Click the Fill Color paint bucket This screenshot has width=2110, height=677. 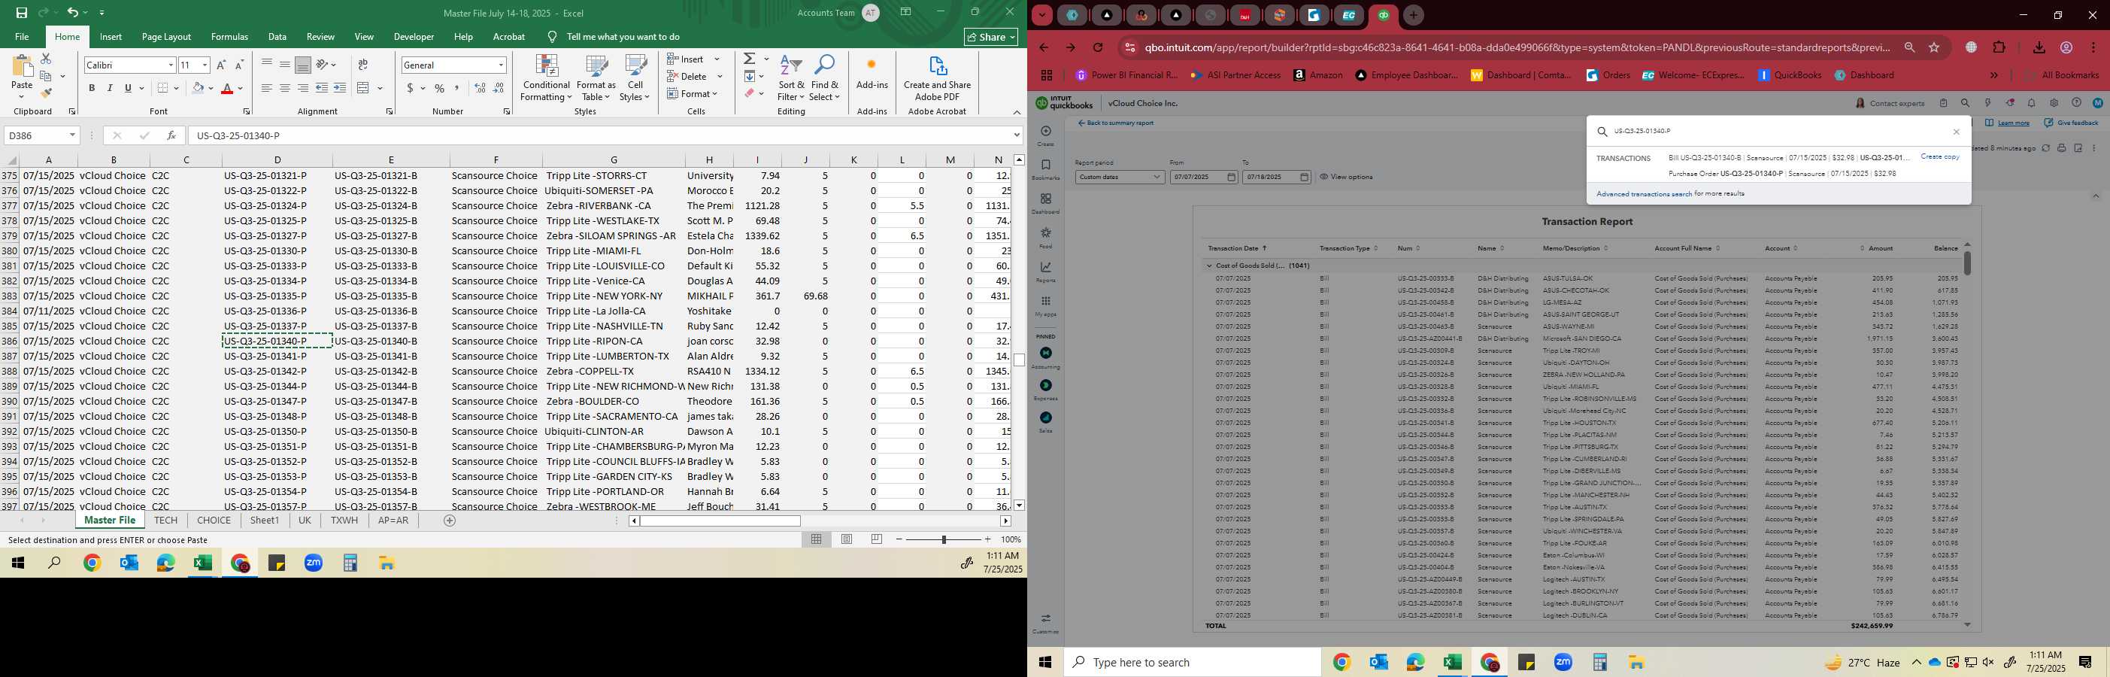click(198, 88)
